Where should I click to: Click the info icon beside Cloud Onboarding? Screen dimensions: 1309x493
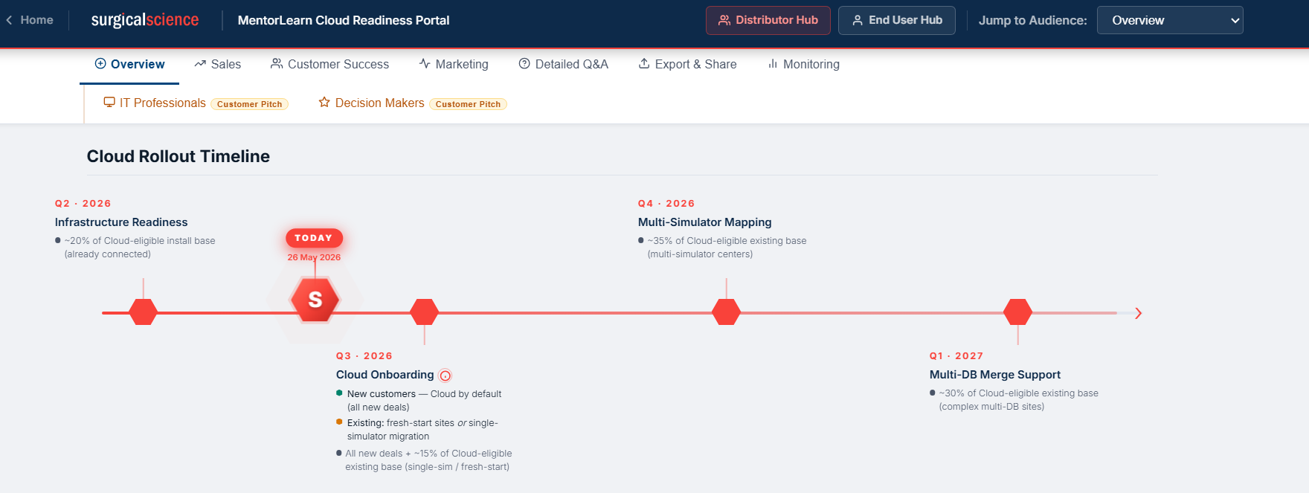coord(445,376)
